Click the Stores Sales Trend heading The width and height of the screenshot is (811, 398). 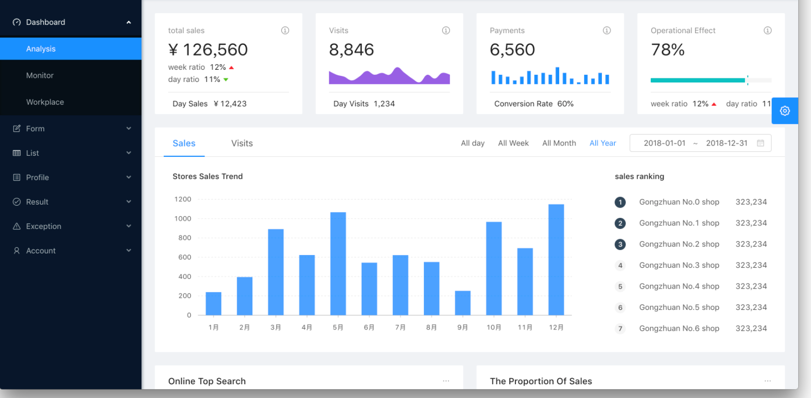208,177
